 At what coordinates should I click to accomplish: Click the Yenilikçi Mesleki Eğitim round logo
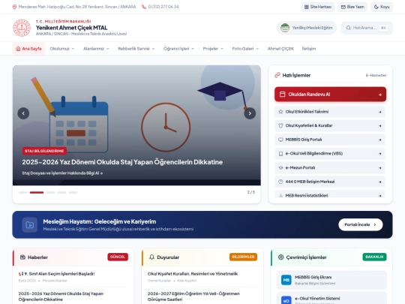point(285,28)
